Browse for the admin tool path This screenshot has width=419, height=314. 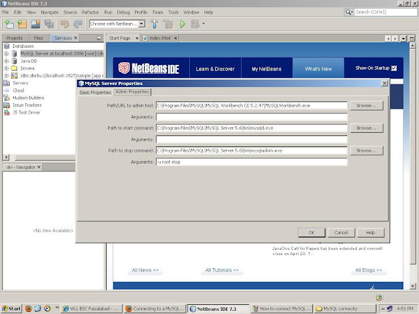[x=367, y=105]
